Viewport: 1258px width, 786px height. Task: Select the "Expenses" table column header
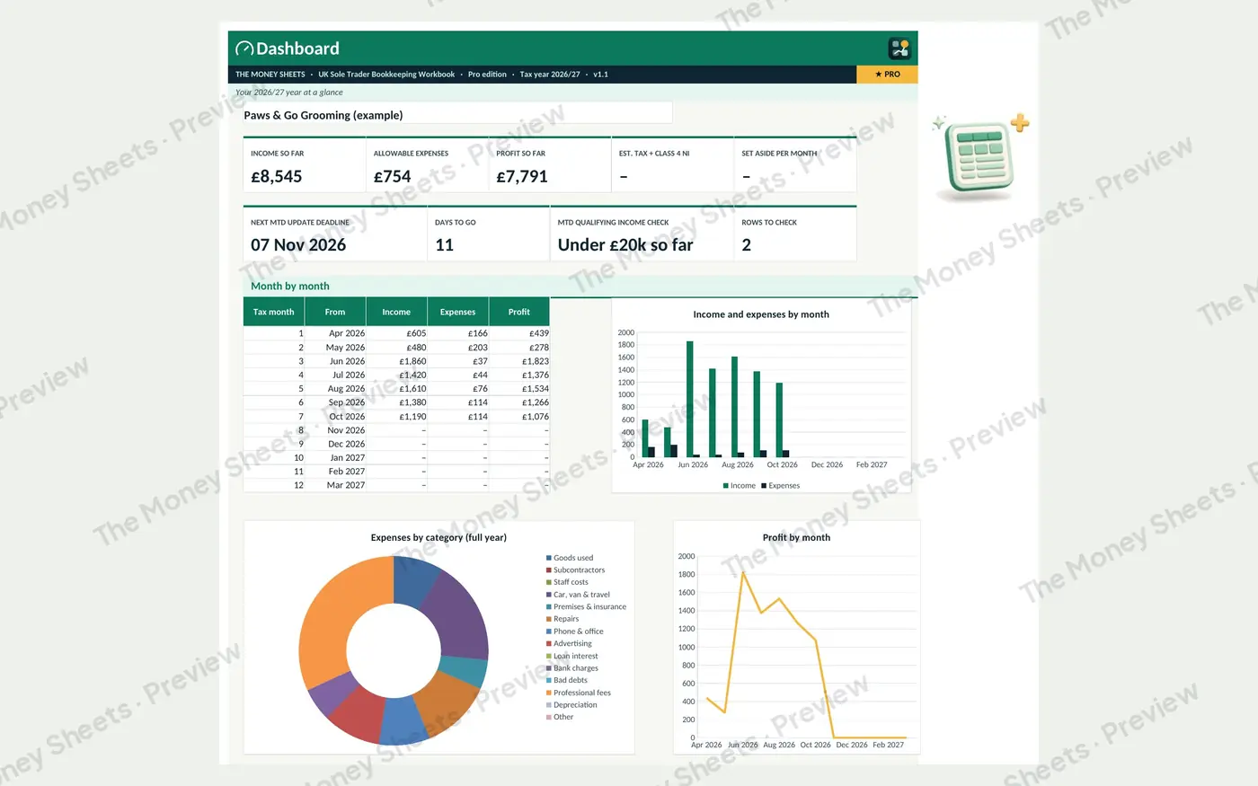coord(457,312)
